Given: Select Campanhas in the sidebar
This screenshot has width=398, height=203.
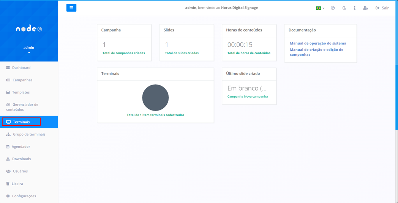Looking at the screenshot, I should (22, 80).
